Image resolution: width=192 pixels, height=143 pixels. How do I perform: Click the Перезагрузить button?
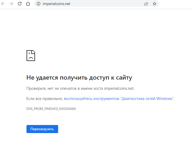coord(42,129)
